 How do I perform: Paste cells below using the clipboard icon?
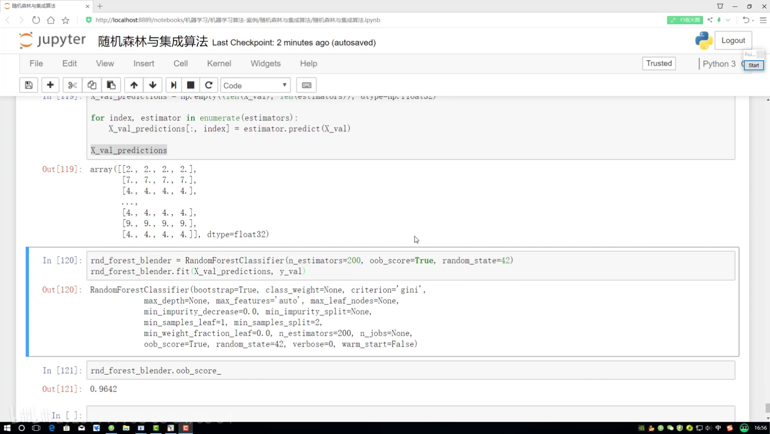point(111,85)
